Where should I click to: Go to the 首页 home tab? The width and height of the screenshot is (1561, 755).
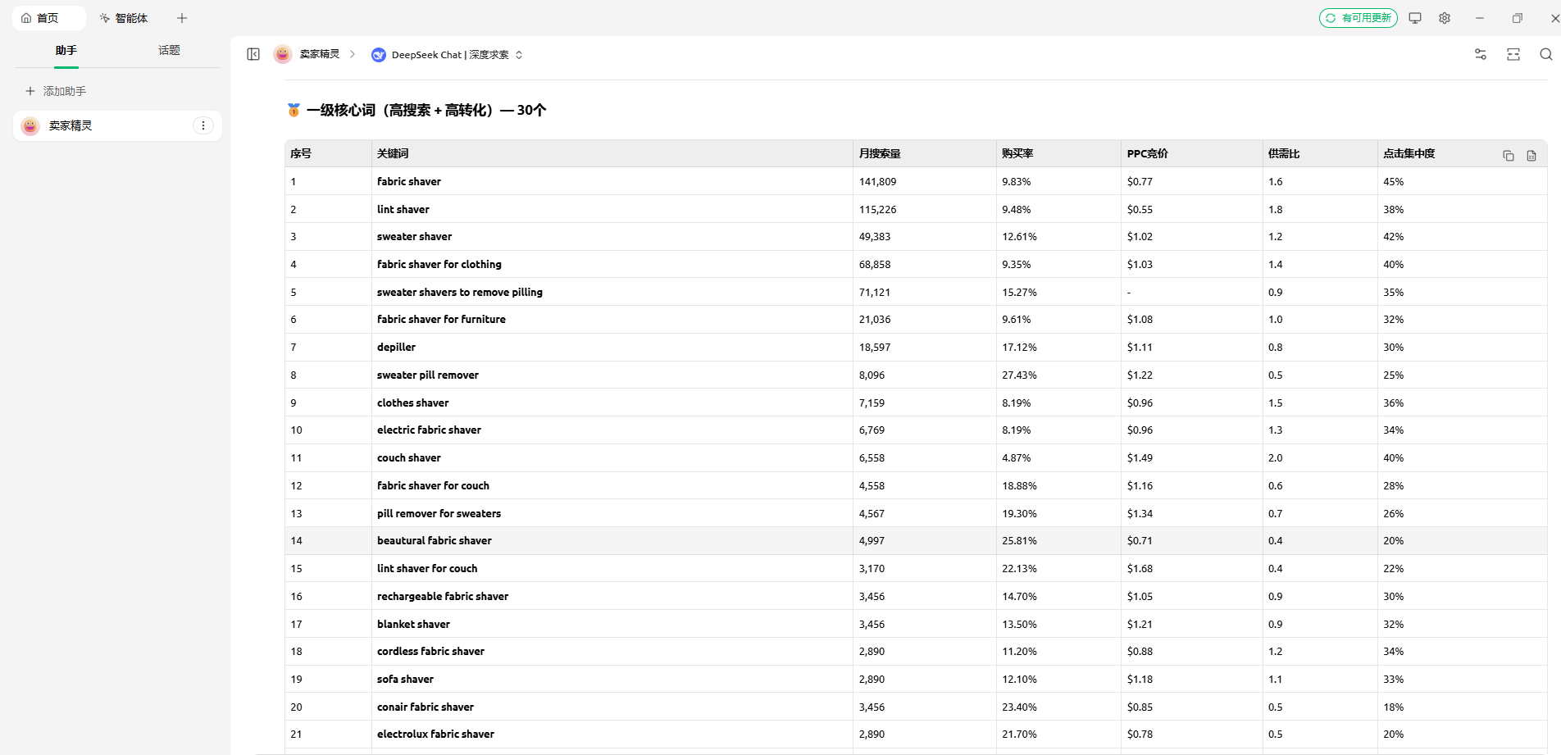[48, 18]
